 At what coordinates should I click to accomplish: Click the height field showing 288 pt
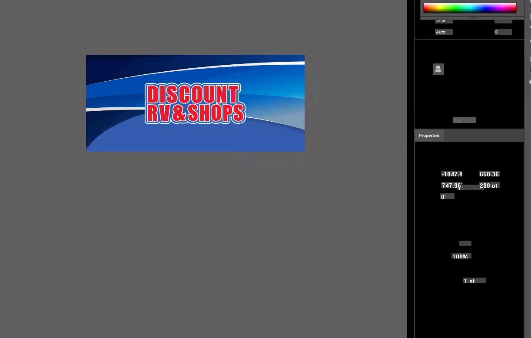coord(489,186)
